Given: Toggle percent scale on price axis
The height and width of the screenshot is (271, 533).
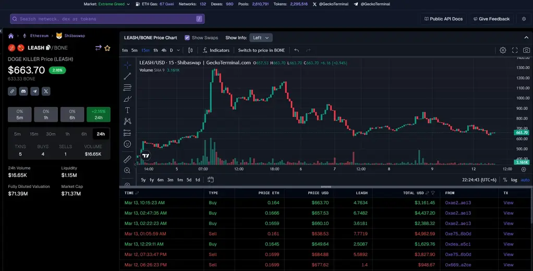Looking at the screenshot, I should (x=505, y=180).
